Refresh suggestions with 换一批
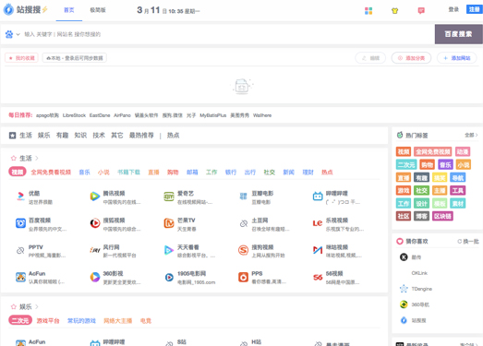 pyautogui.click(x=468, y=242)
